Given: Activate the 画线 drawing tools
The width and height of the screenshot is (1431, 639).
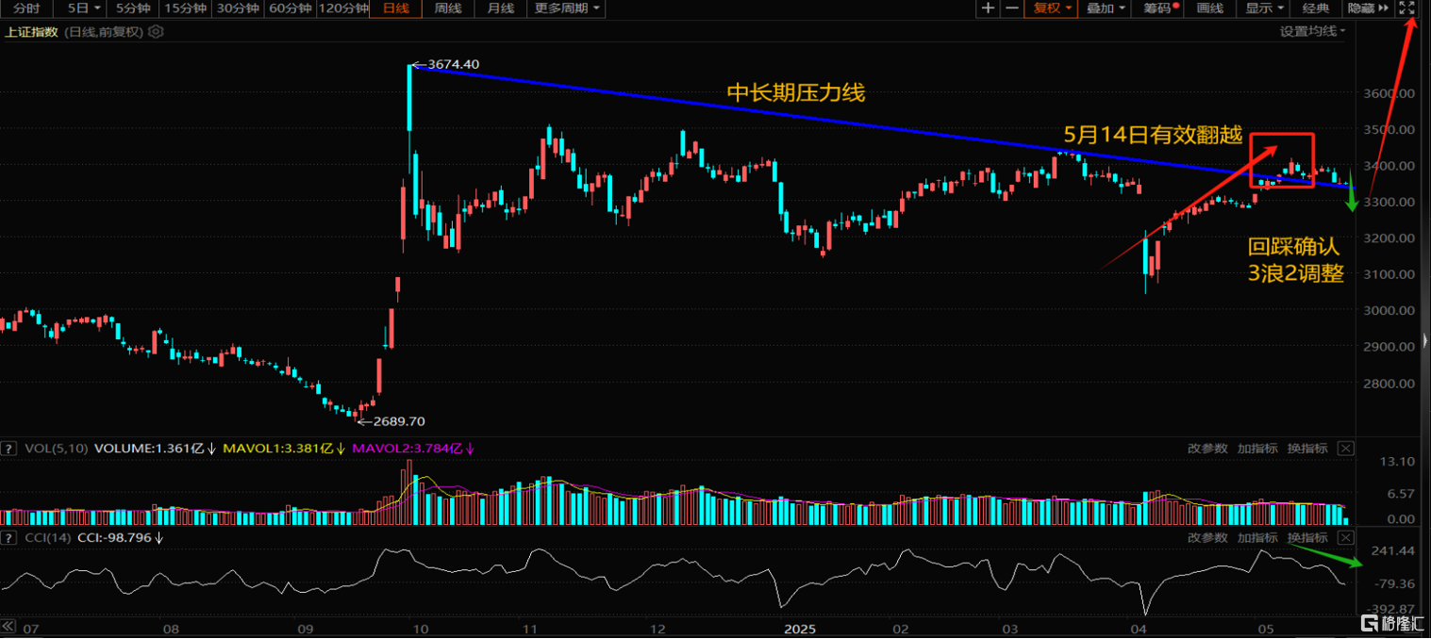Looking at the screenshot, I should 1210,8.
